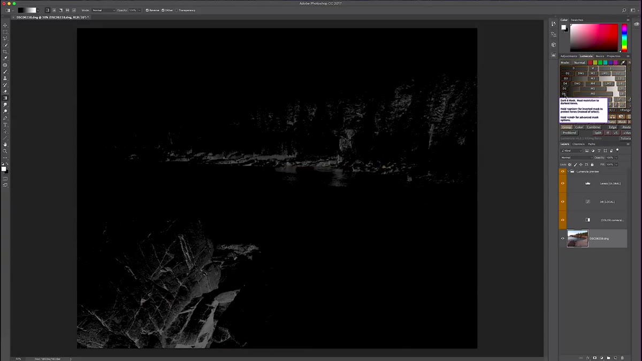Open Lumenzia Mode Normal dropdown
Viewport: 642px width, 361px height.
coord(579,62)
